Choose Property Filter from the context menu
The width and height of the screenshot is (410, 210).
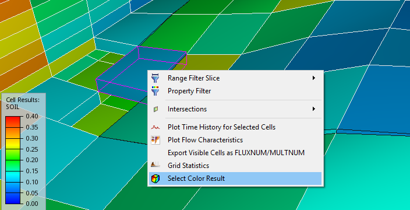pyautogui.click(x=235, y=91)
